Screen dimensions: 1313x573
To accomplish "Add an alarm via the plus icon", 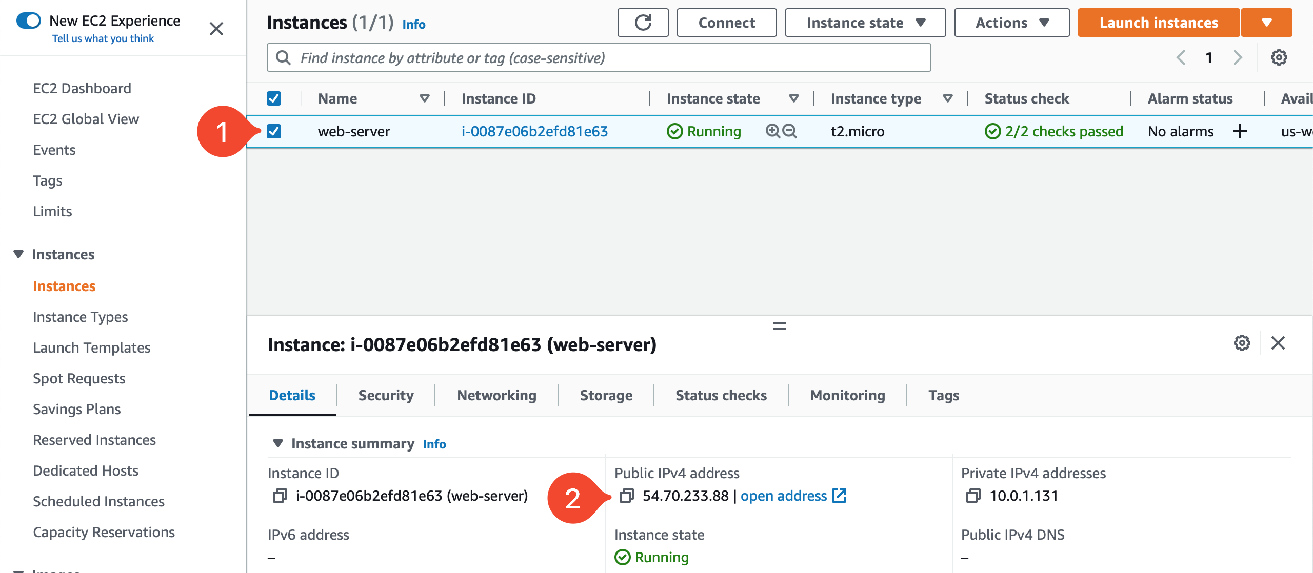I will click(x=1241, y=131).
